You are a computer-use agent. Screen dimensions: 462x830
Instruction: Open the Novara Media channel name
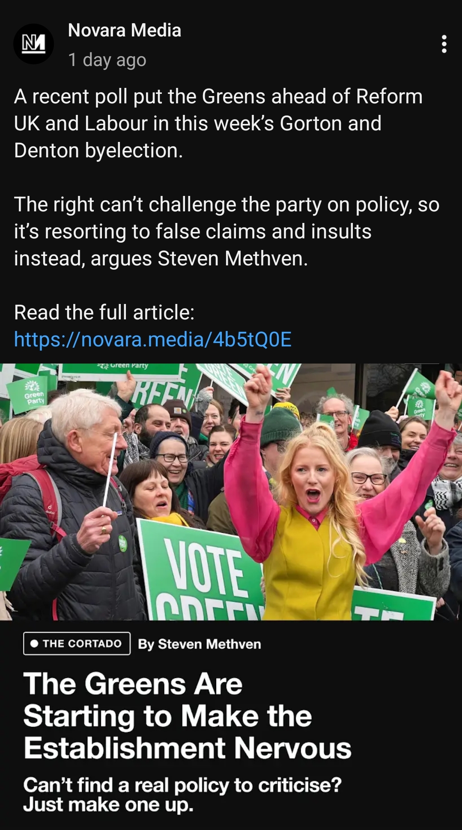point(124,30)
